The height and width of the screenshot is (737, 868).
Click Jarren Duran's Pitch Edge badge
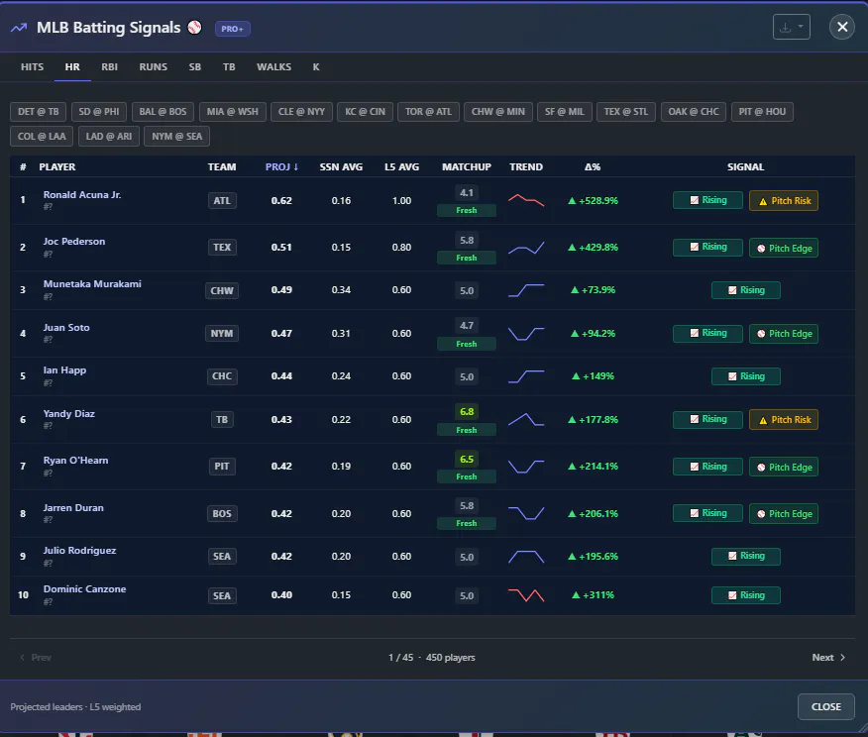pos(784,514)
